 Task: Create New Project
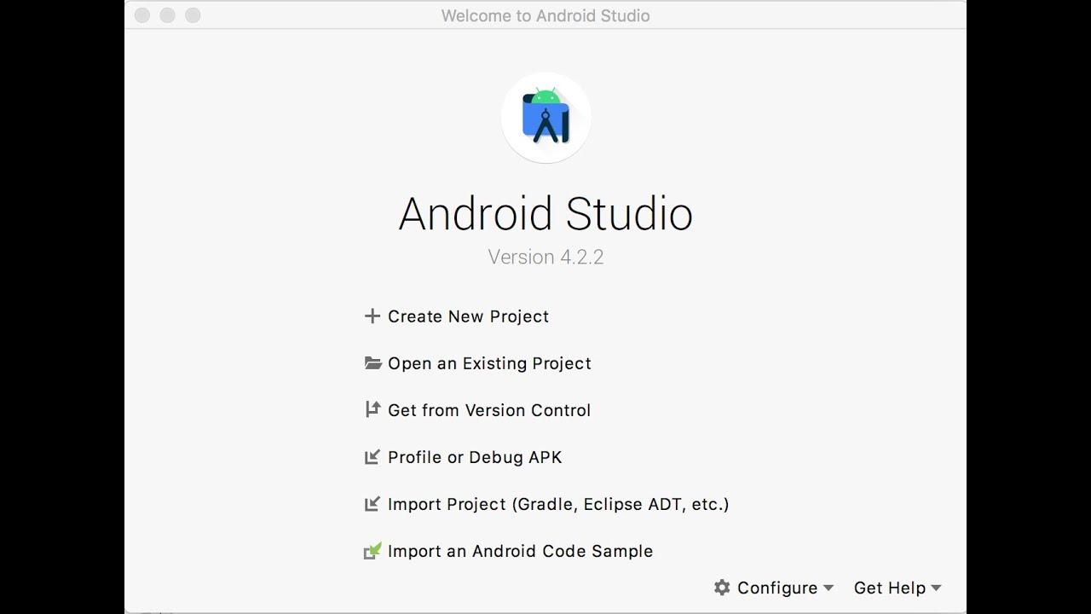tap(468, 316)
